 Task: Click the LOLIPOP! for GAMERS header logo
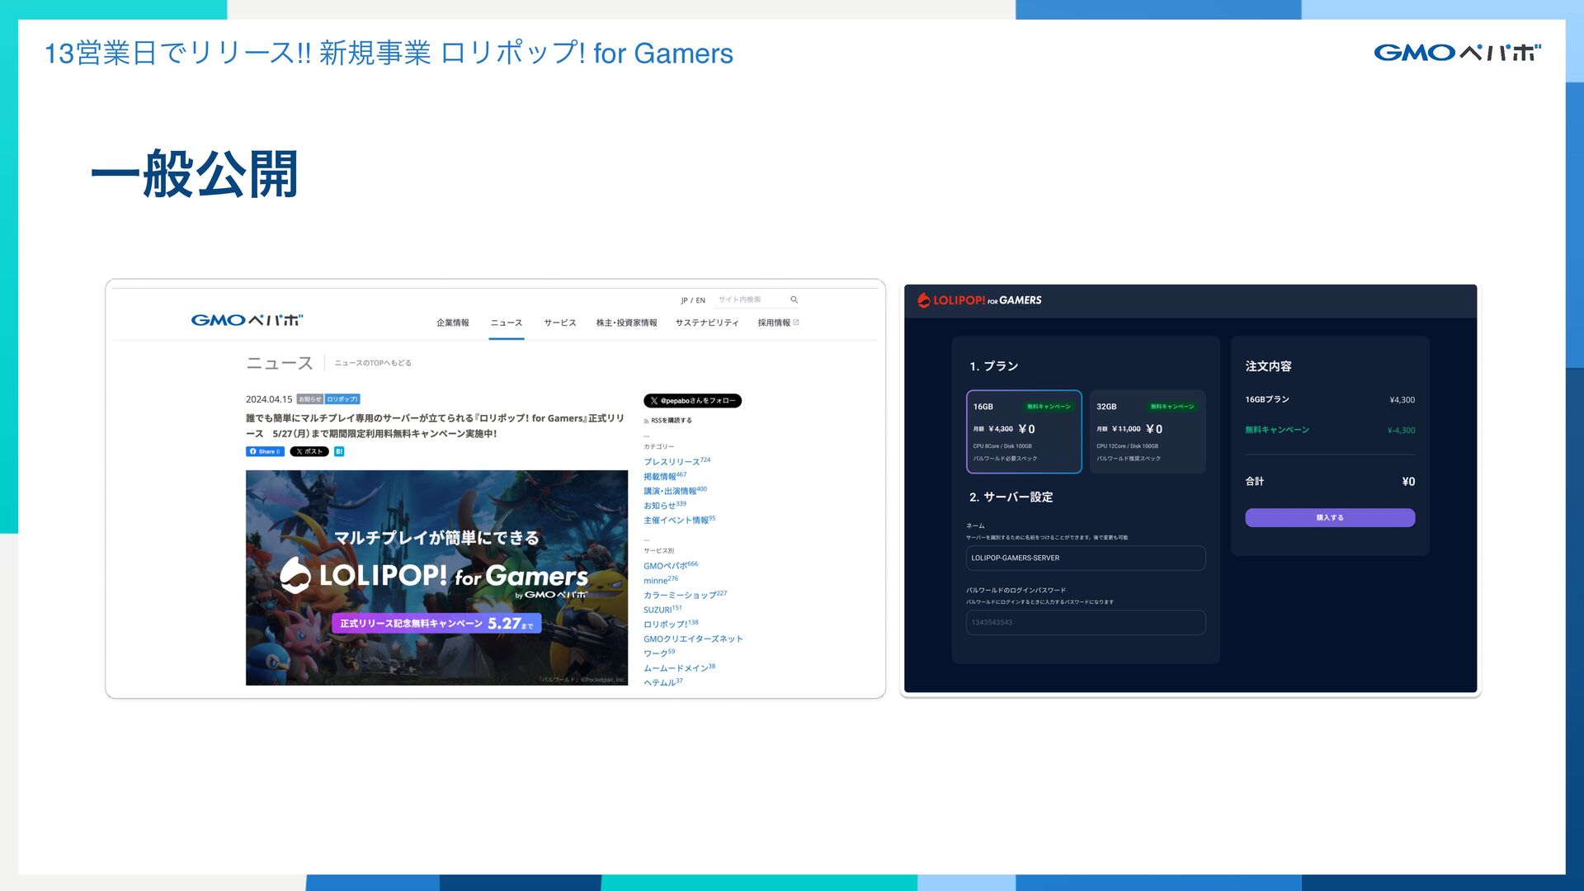point(979,300)
